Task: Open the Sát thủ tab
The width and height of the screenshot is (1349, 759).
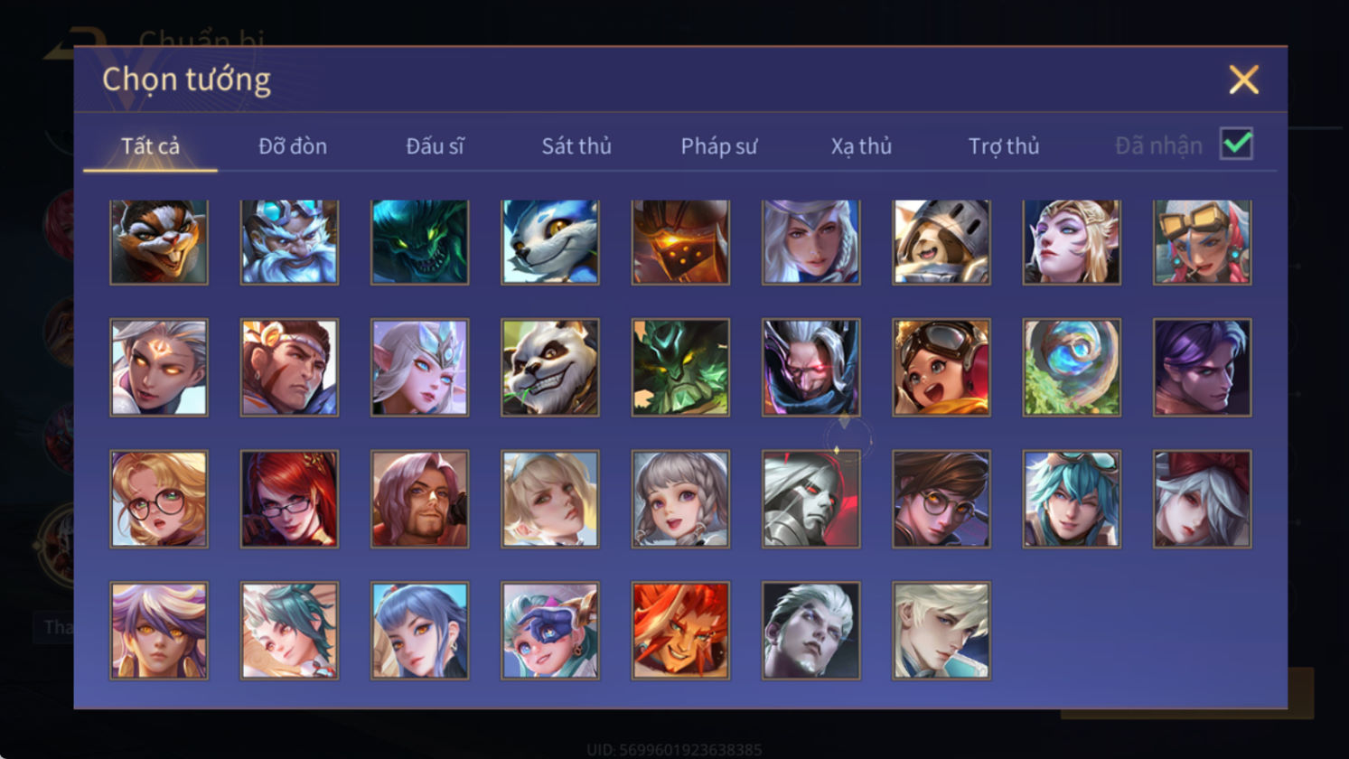Action: [x=576, y=145]
